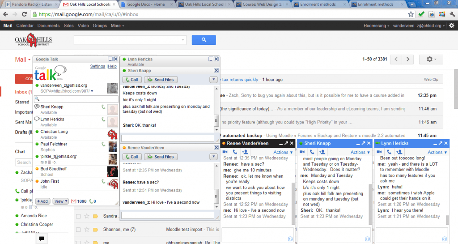The height and width of the screenshot is (244, 458).
Task: Go to the next page of messages
Action: (408, 59)
